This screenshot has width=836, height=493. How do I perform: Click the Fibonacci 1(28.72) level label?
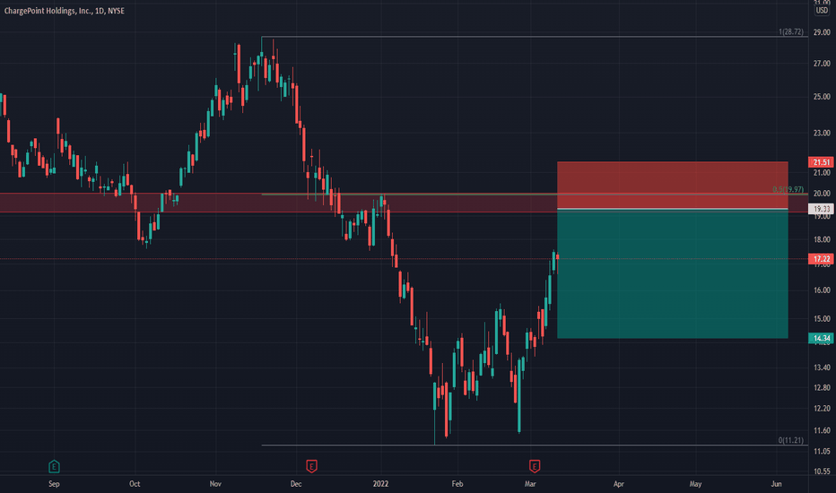coord(790,32)
